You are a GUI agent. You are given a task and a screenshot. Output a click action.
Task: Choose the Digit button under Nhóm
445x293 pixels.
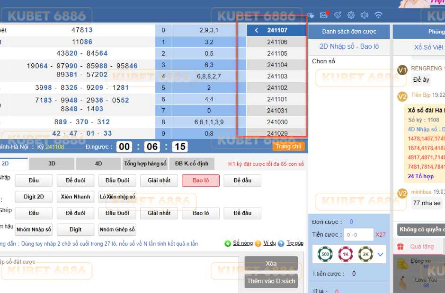point(75,230)
